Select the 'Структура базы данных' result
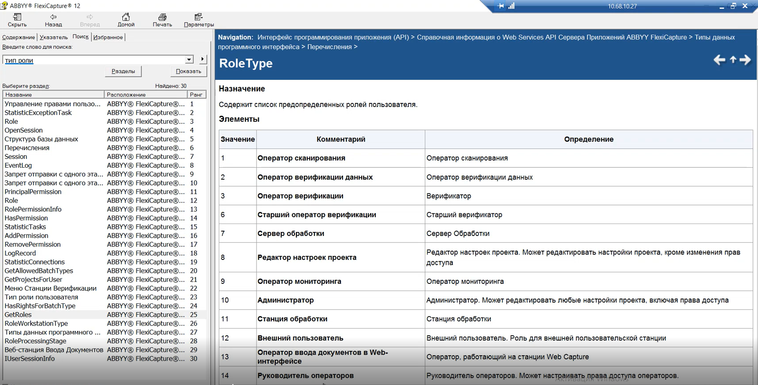This screenshot has width=758, height=385. [41, 139]
